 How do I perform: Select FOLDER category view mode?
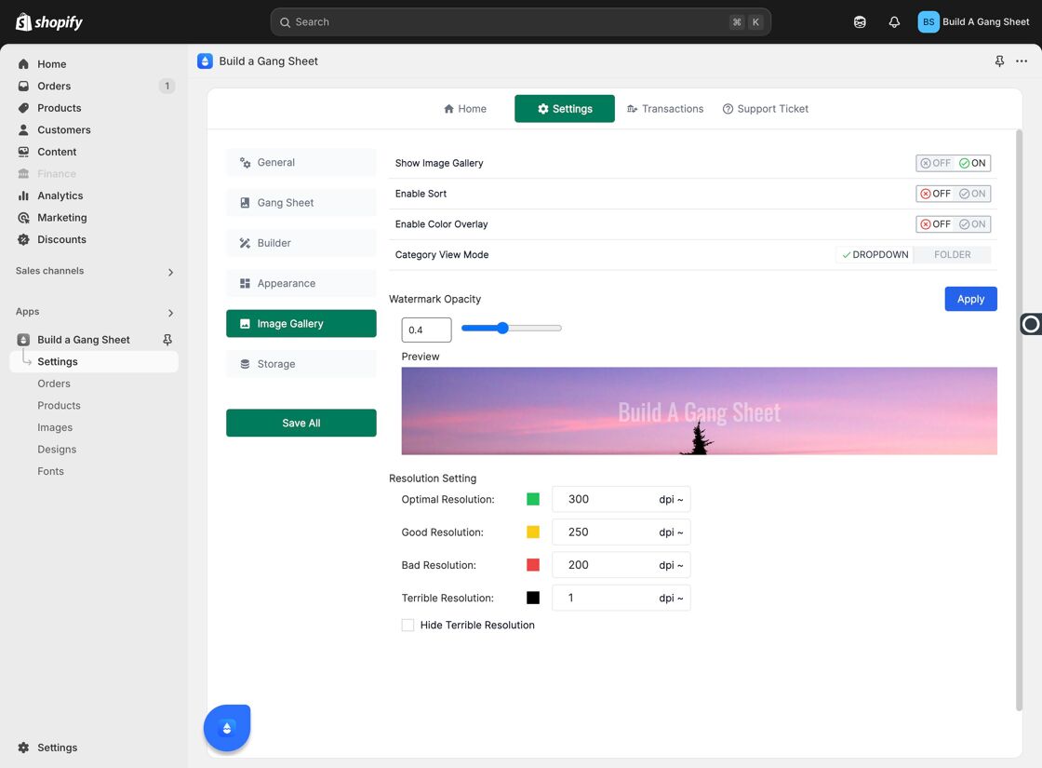(953, 255)
